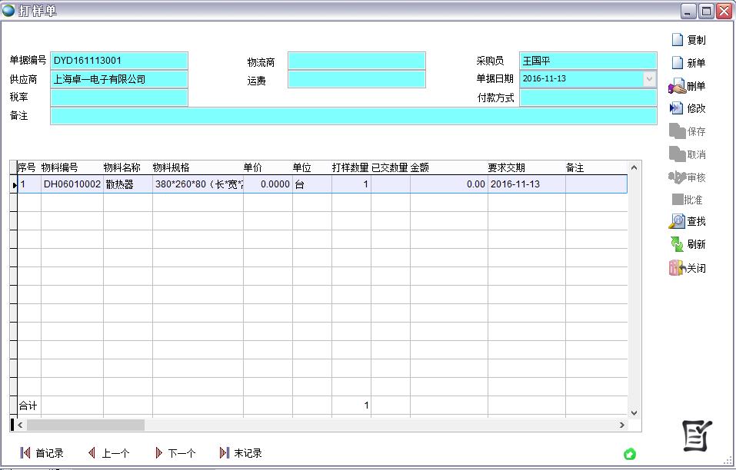Click the green status icon at bottom
Viewport: 736px width, 470px height.
click(630, 454)
